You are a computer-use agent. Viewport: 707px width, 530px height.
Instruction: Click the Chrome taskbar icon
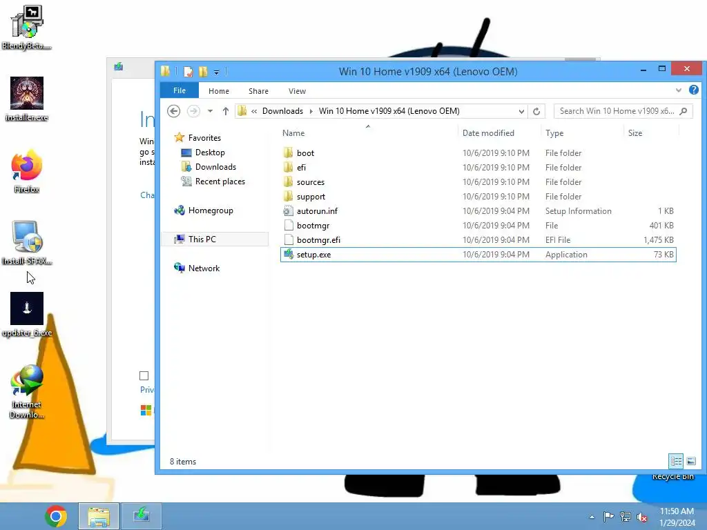[56, 516]
